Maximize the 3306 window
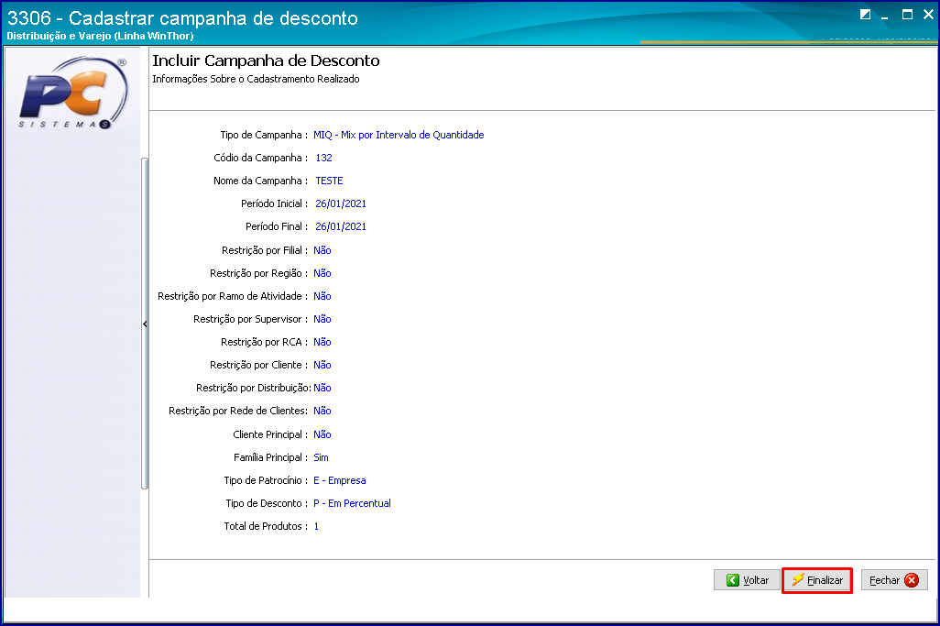 (x=908, y=15)
